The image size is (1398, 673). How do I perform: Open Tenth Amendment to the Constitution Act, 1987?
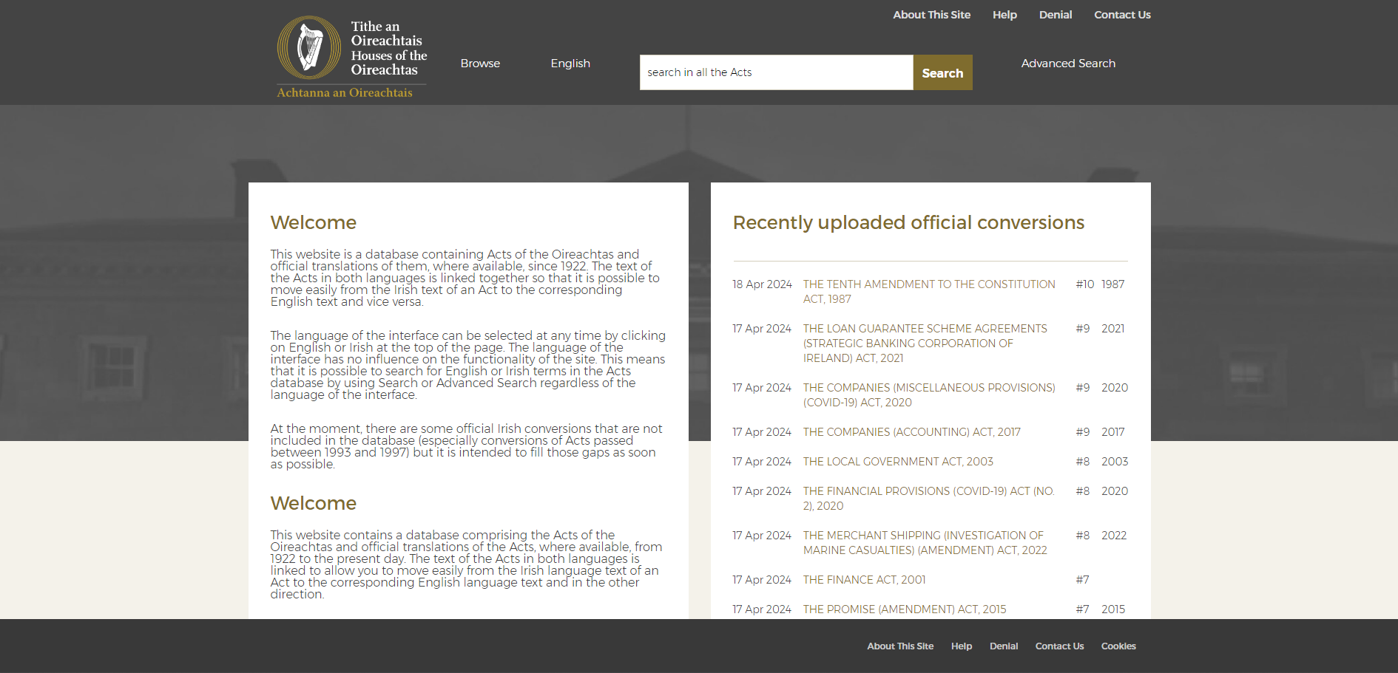[x=928, y=291]
